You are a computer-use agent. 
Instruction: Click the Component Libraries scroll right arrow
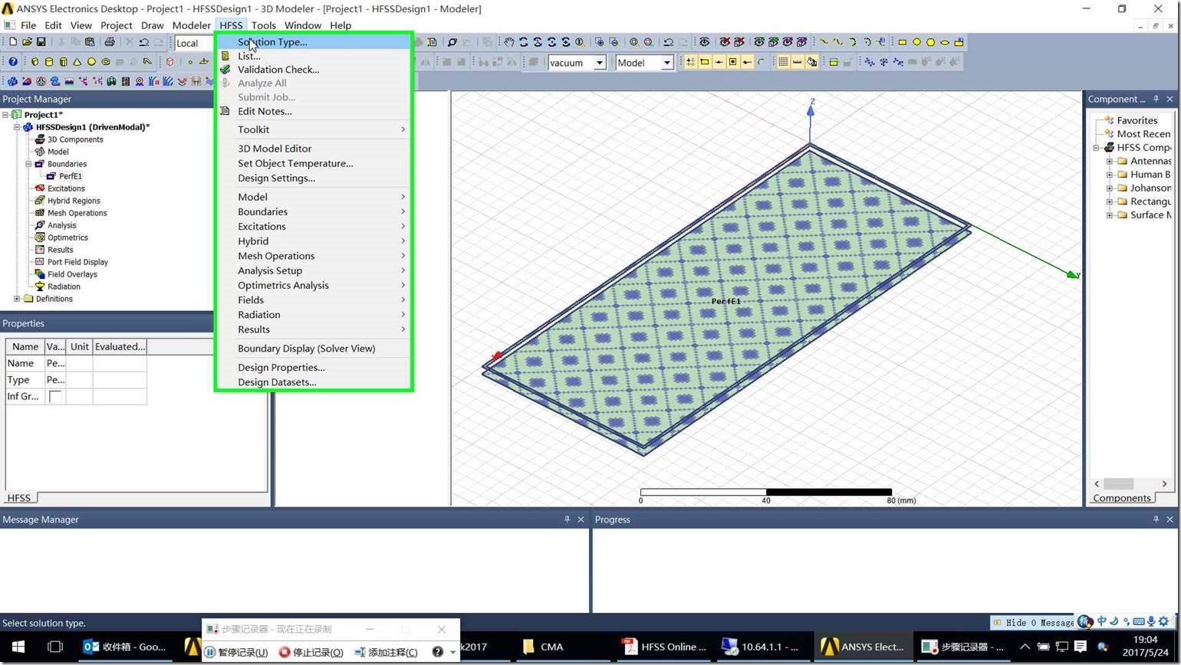(1164, 483)
